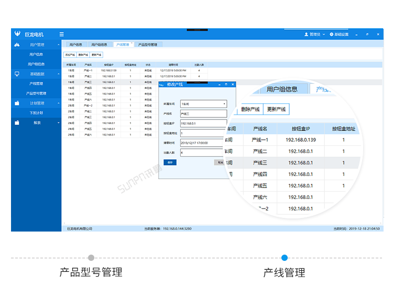Image resolution: width=393 pixels, height=307 pixels.
Task: Click the 计划管理 briefcase icon in sidebar
Action: pos(17,103)
